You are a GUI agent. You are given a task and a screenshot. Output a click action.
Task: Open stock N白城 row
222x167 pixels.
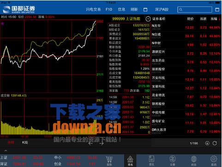coord(186,36)
